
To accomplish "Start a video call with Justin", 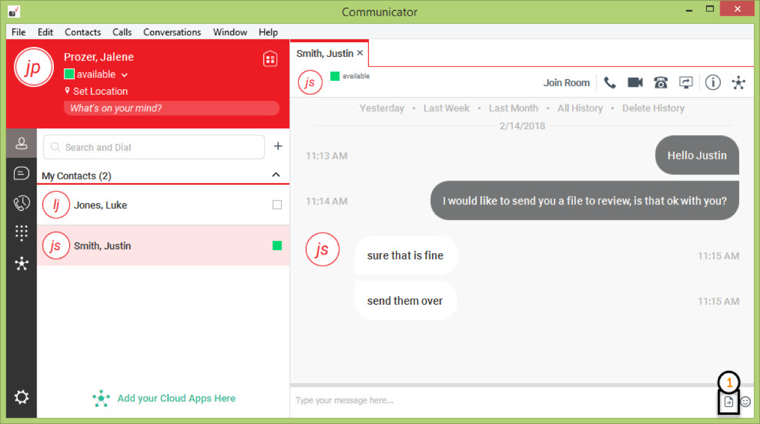I will point(635,83).
